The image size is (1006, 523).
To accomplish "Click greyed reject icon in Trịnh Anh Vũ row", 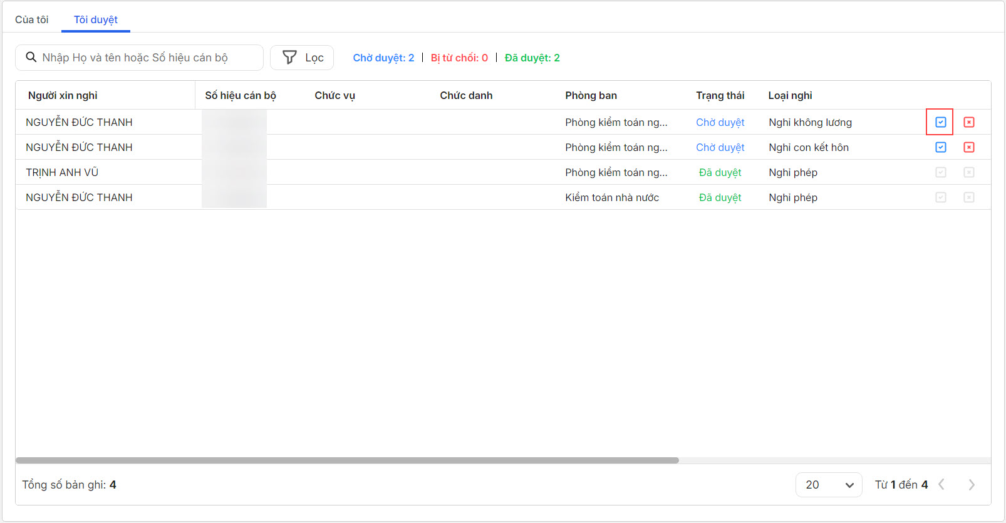I will (968, 172).
